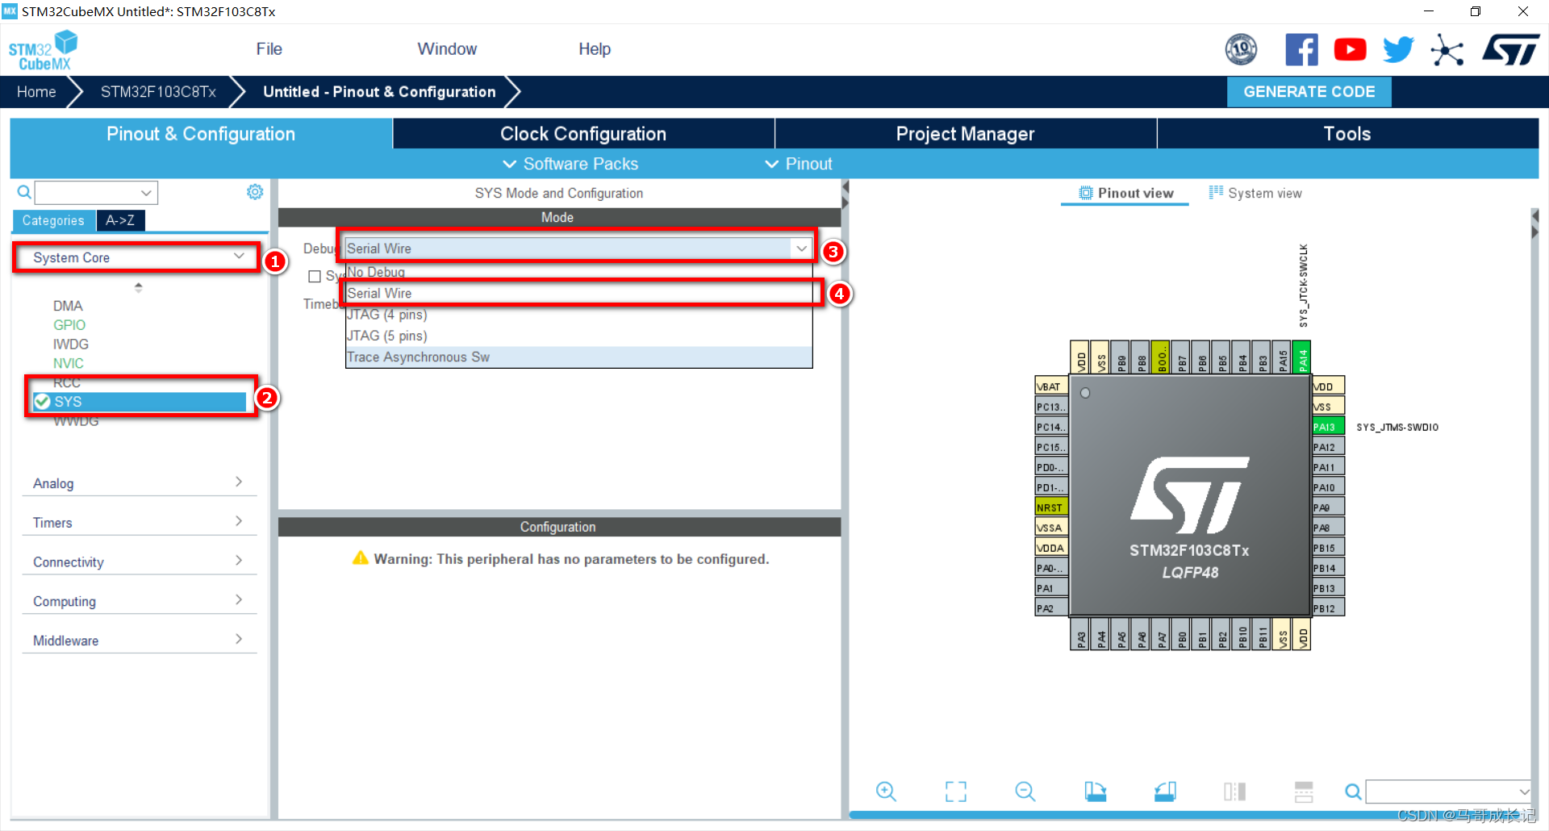The width and height of the screenshot is (1549, 831).
Task: Click the green PA13 pin on chip
Action: [x=1329, y=427]
